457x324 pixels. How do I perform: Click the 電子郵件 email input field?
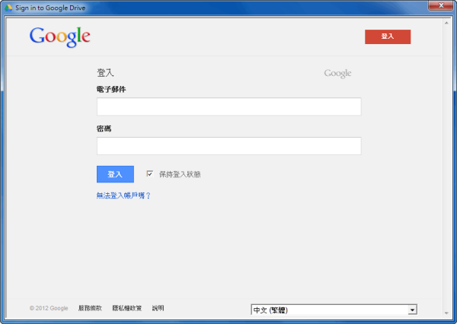tap(228, 106)
